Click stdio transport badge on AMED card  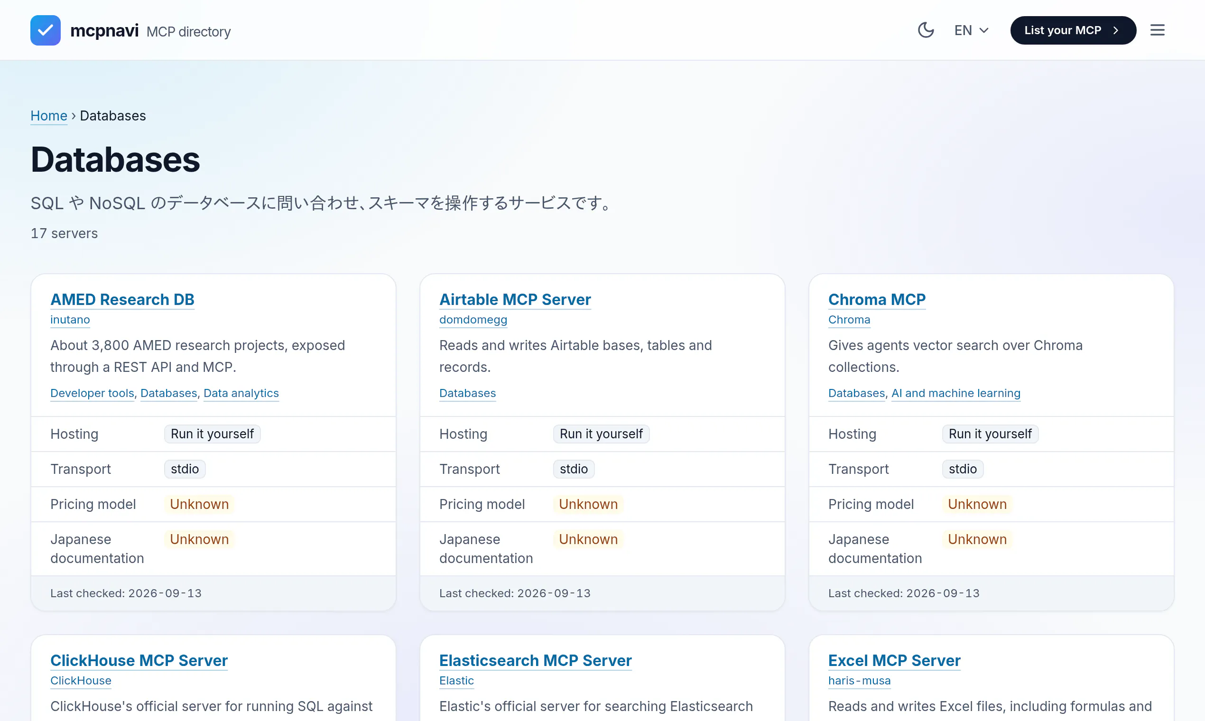pyautogui.click(x=185, y=469)
